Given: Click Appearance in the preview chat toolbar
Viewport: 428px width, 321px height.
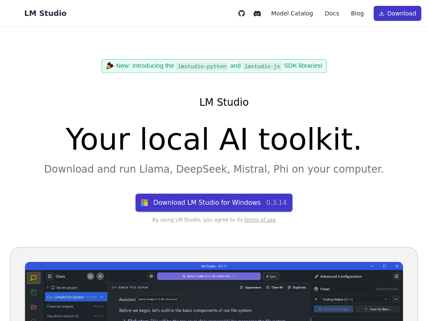Looking at the screenshot, I should click(251, 288).
